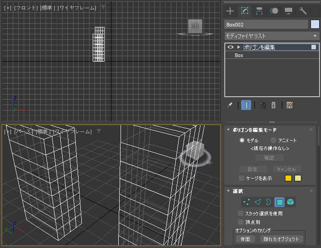Click the 前 ViewCube face in front viewport
The width and height of the screenshot is (321, 248).
click(x=195, y=26)
